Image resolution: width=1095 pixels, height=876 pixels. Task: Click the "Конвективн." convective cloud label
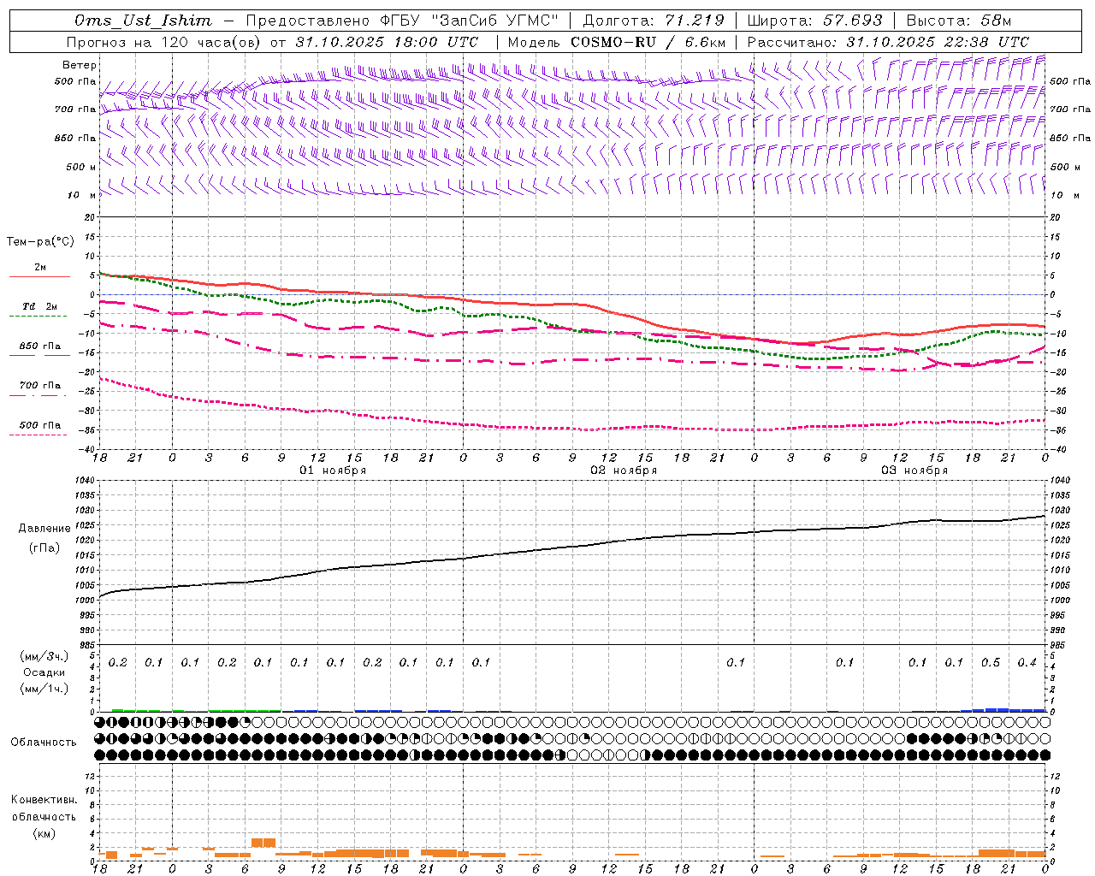(44, 800)
